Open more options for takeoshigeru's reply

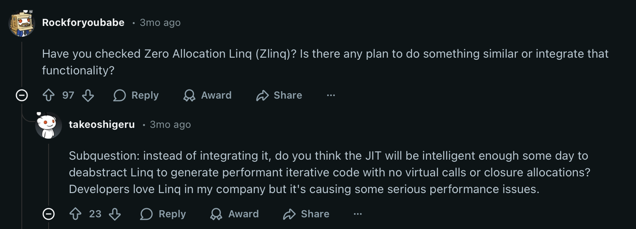pos(358,214)
